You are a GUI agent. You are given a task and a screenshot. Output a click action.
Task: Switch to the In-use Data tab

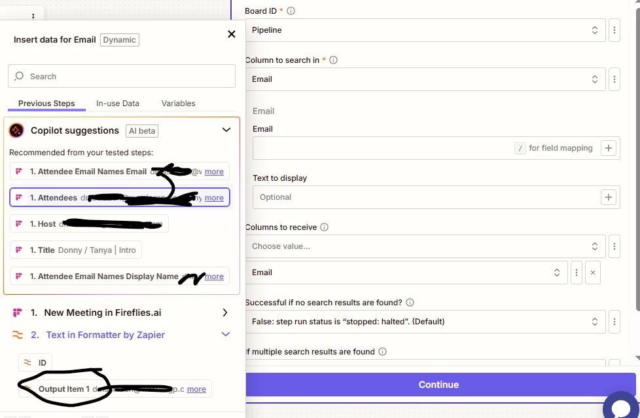pos(118,104)
